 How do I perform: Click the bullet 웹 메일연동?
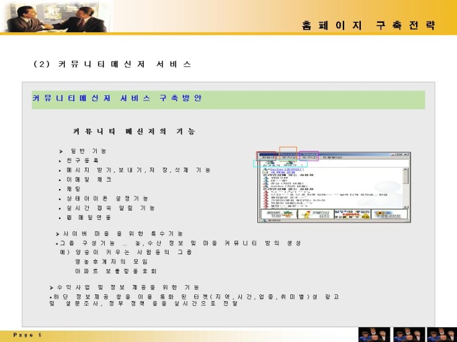click(85, 217)
